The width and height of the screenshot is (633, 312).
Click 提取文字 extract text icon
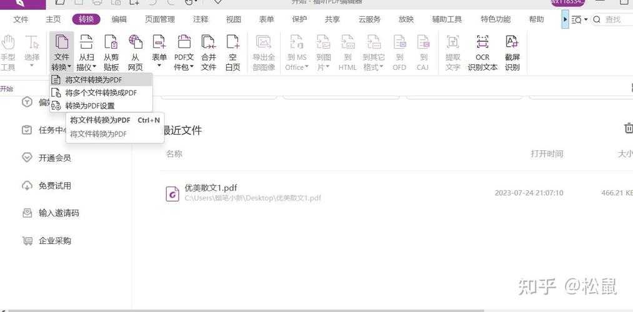point(452,42)
